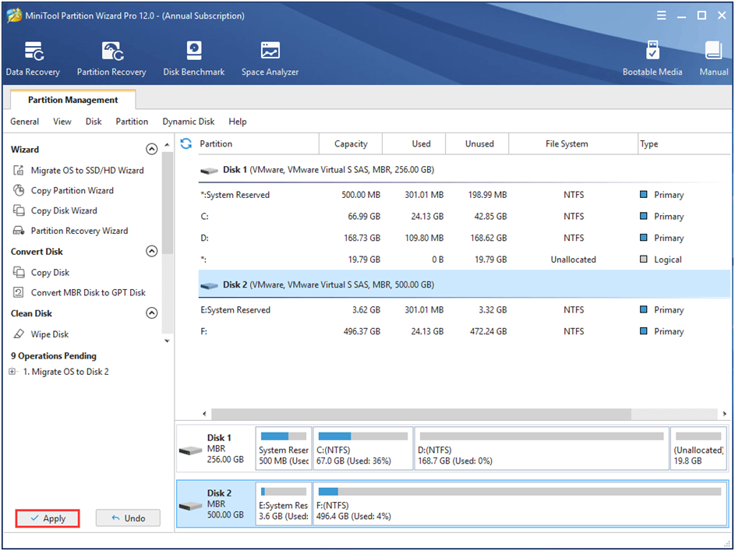
Task: Select F:(NTFS) block in disk map
Action: point(520,504)
